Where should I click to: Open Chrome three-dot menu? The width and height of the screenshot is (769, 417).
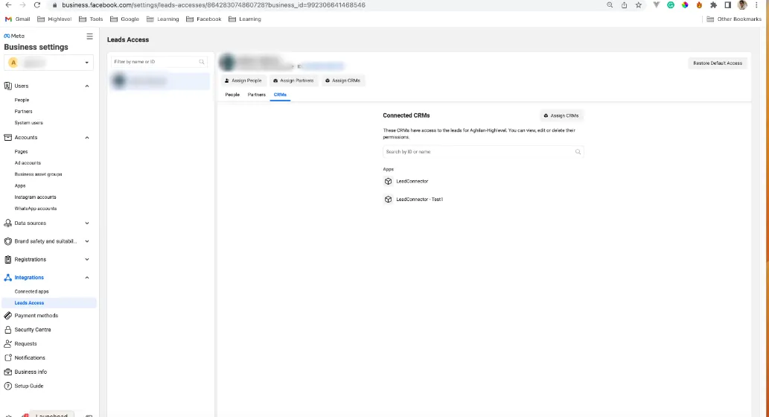[756, 5]
